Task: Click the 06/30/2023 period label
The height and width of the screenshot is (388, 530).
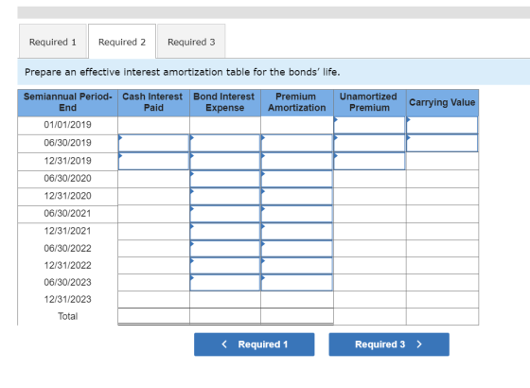Action: pyautogui.click(x=67, y=283)
